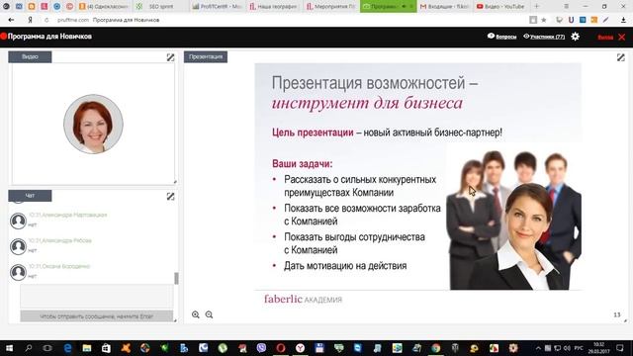Mute the sound in the active tab
This screenshot has width=633, height=356.
coord(404,6)
